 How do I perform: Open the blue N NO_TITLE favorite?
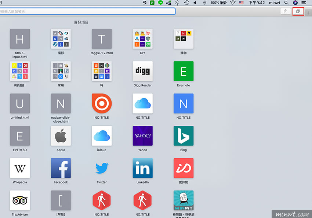(184, 103)
